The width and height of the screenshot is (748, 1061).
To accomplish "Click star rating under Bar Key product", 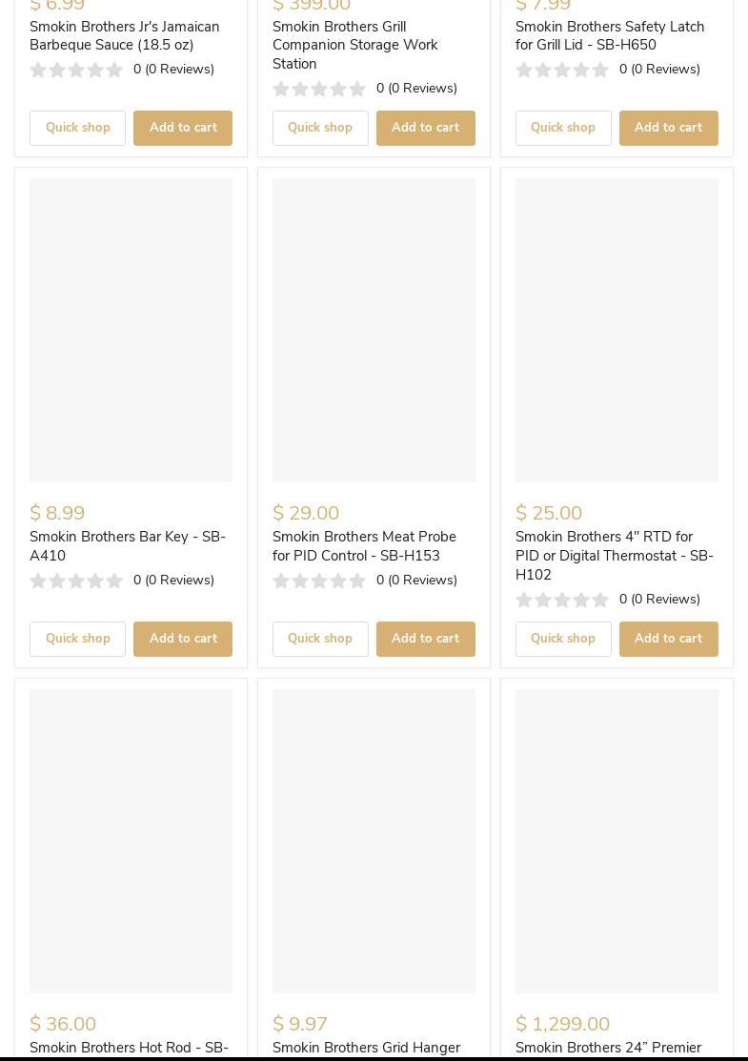I will (76, 581).
